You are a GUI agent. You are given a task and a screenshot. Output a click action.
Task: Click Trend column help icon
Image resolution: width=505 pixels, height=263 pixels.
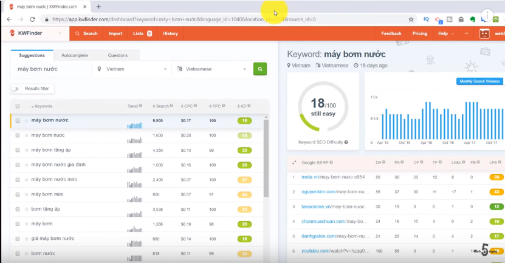[140, 106]
